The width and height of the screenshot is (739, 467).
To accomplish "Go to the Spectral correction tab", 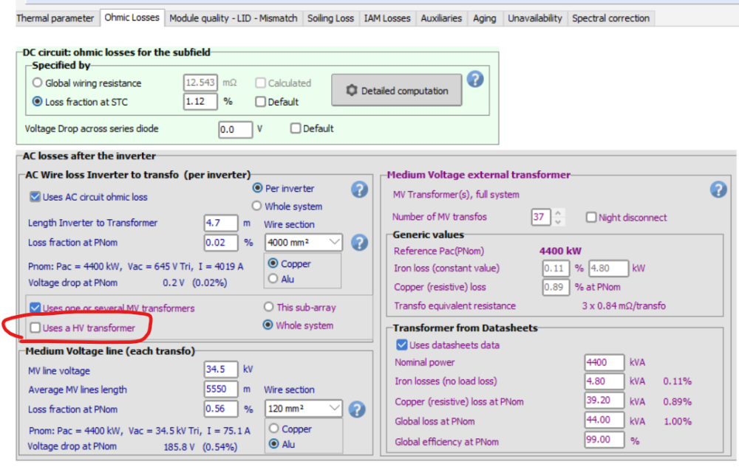I will click(x=610, y=18).
